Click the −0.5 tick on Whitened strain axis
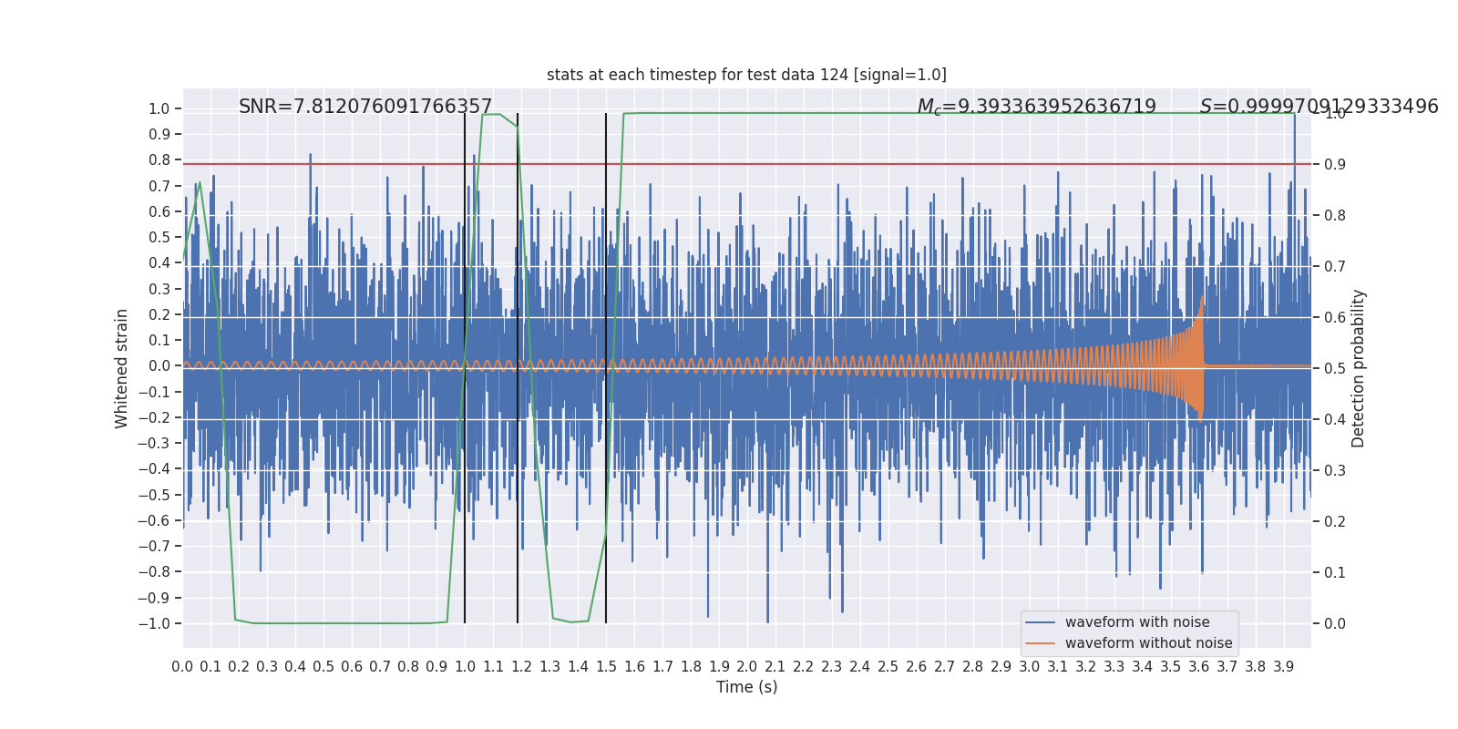The width and height of the screenshot is (1458, 729). pos(154,495)
